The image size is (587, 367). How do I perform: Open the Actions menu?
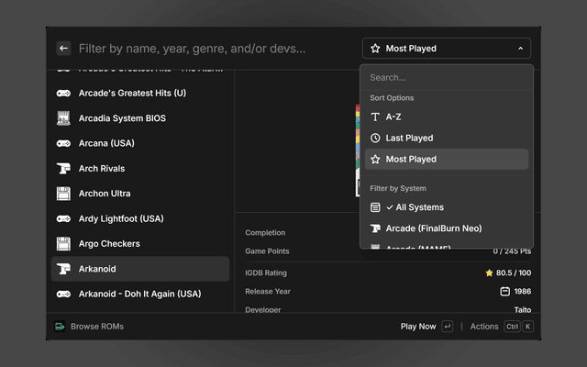coord(484,327)
